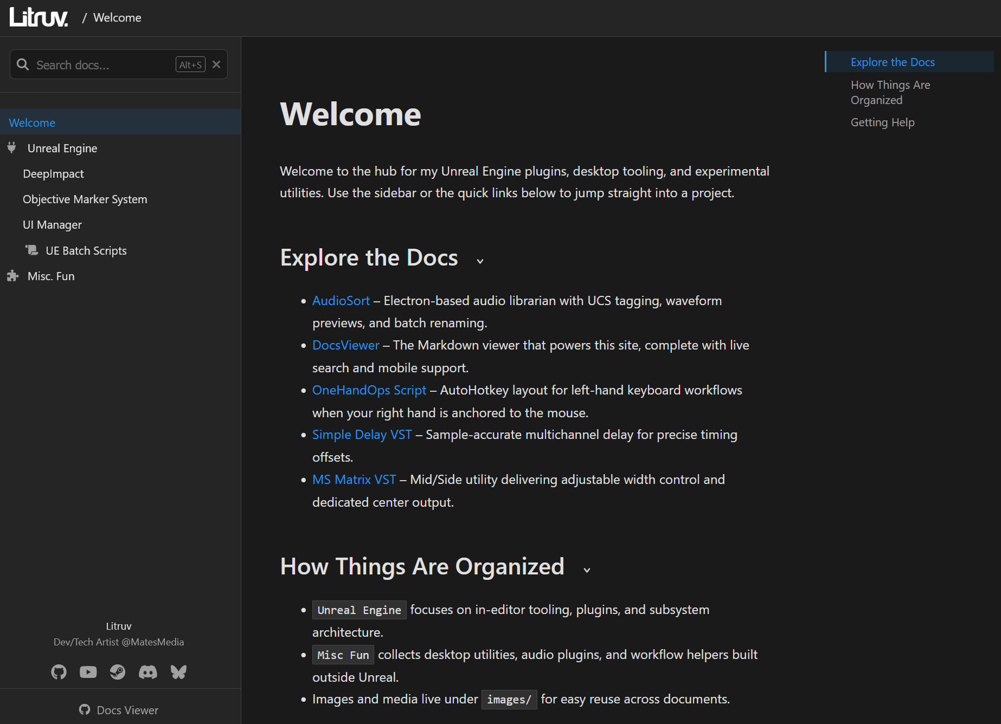The width and height of the screenshot is (1001, 724).
Task: Click the UE Batch Scripts script icon
Action: (31, 250)
